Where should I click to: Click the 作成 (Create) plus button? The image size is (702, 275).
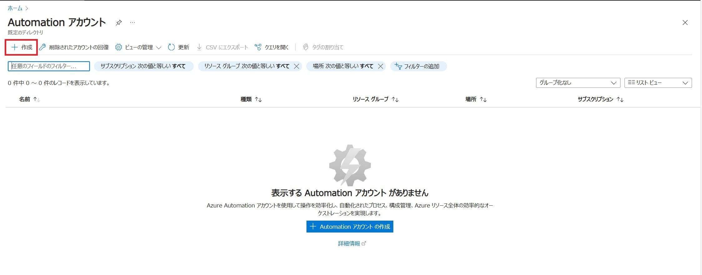tap(22, 47)
